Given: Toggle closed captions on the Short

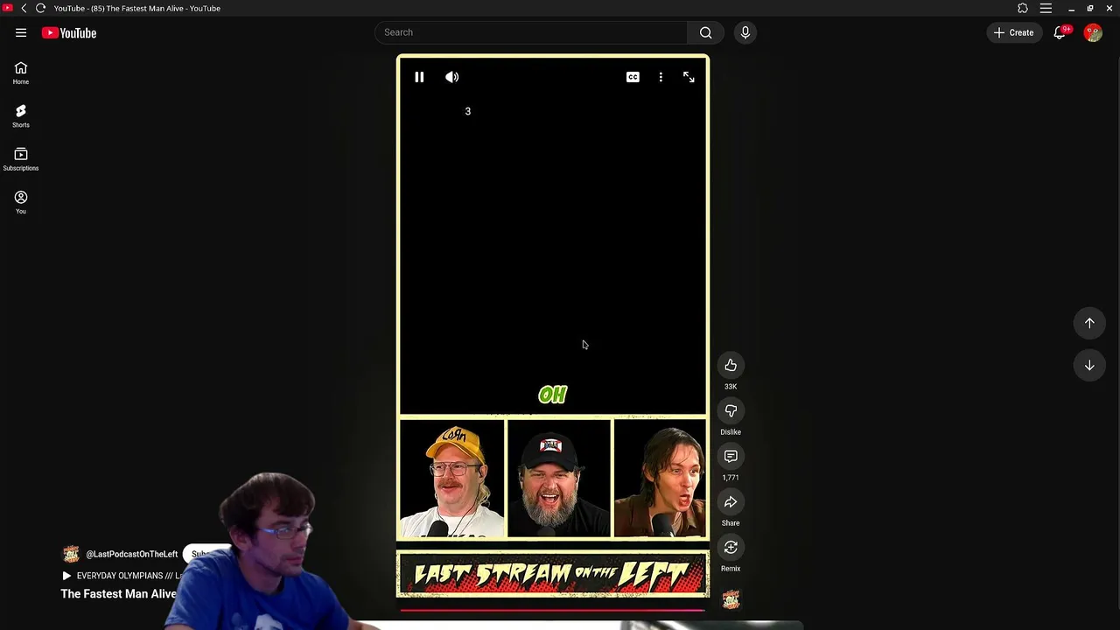Looking at the screenshot, I should pos(633,77).
